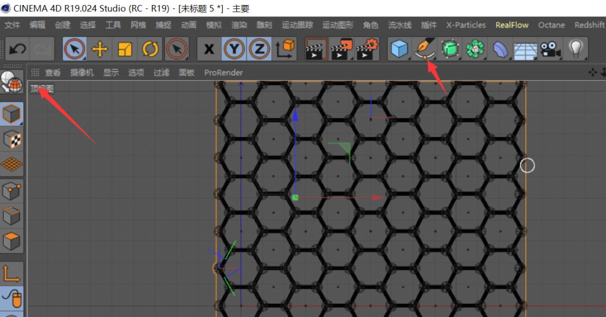This screenshot has height=317, width=606.
Task: Click the MoGraph Cloner array icon
Action: click(x=475, y=49)
